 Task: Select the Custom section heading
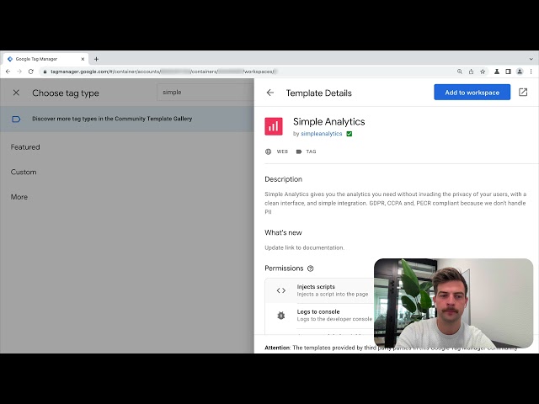(24, 172)
